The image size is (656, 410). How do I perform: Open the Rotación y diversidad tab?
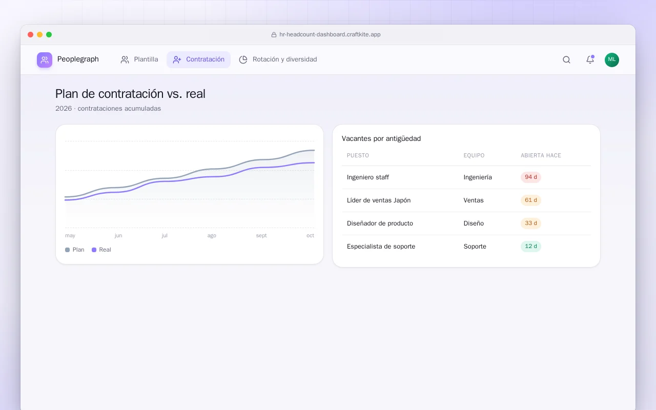pyautogui.click(x=278, y=59)
